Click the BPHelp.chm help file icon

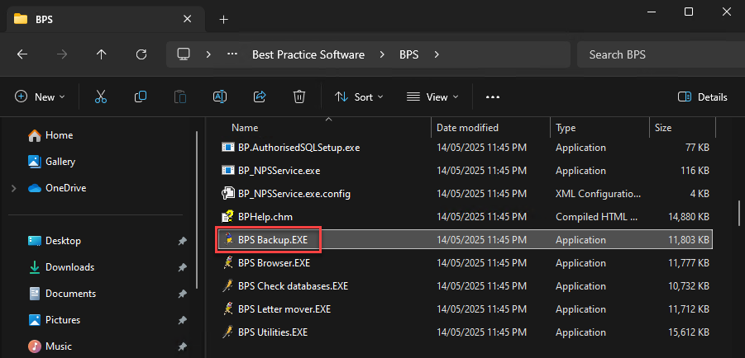tap(228, 217)
